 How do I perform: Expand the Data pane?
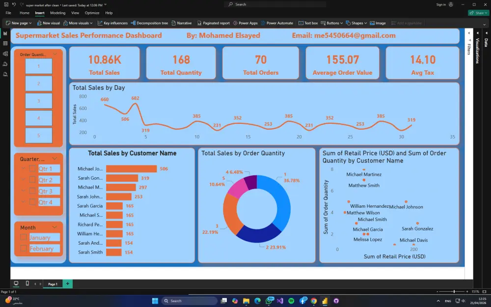pos(486,33)
